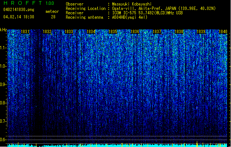Select observer name Masayuki Kobayashi
The image size is (231, 147).
pos(132,4)
